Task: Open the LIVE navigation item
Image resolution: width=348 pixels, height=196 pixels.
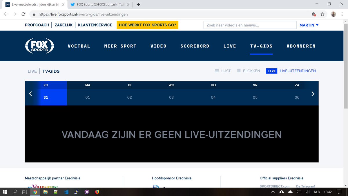Action: (230, 46)
